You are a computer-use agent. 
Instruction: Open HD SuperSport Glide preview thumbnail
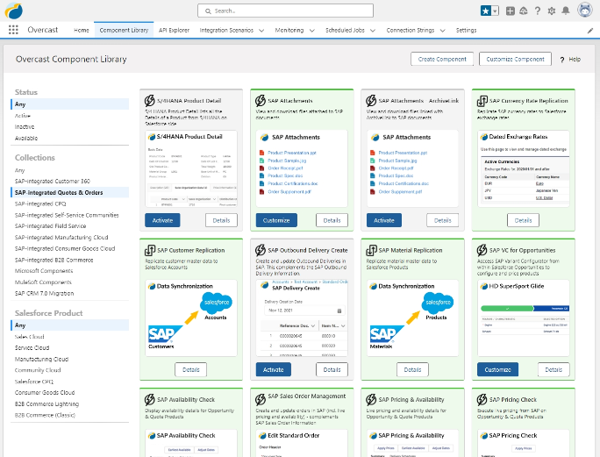tap(524, 318)
